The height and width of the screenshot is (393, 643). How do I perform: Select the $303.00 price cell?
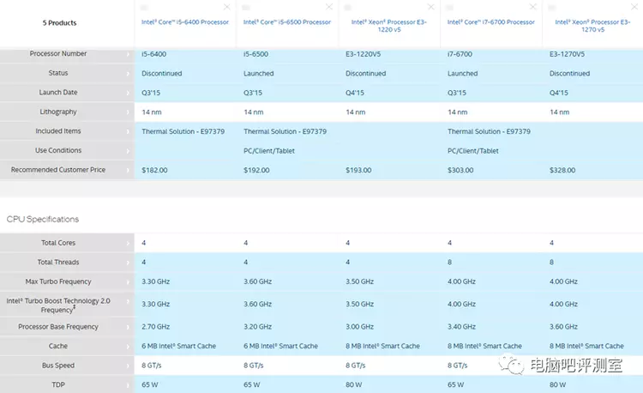pyautogui.click(x=460, y=170)
